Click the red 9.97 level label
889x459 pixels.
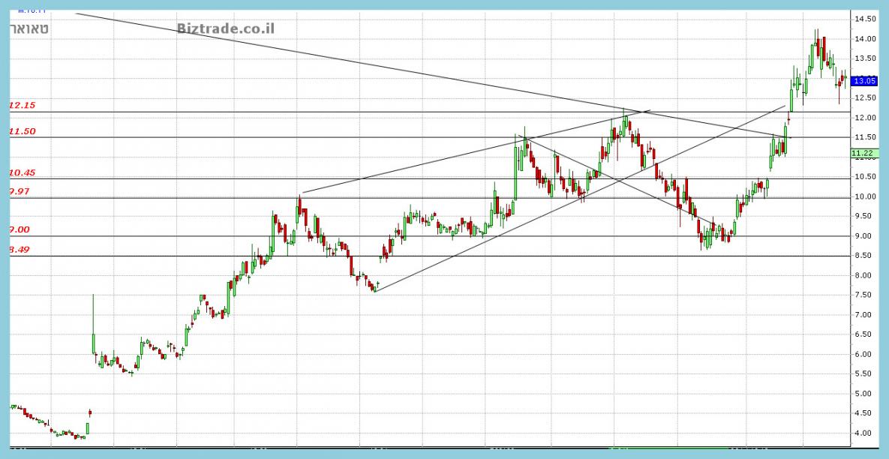pyautogui.click(x=22, y=192)
